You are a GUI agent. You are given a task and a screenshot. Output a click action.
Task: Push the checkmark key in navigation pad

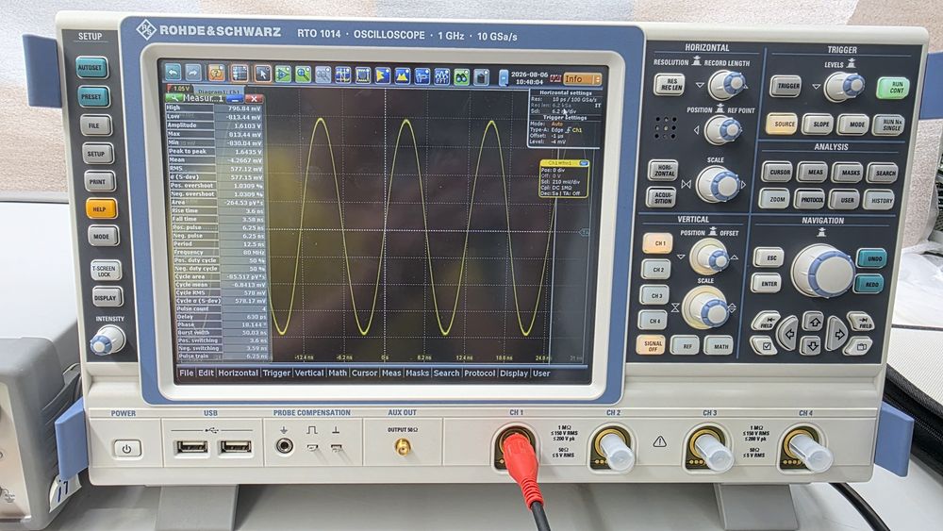[x=765, y=346]
